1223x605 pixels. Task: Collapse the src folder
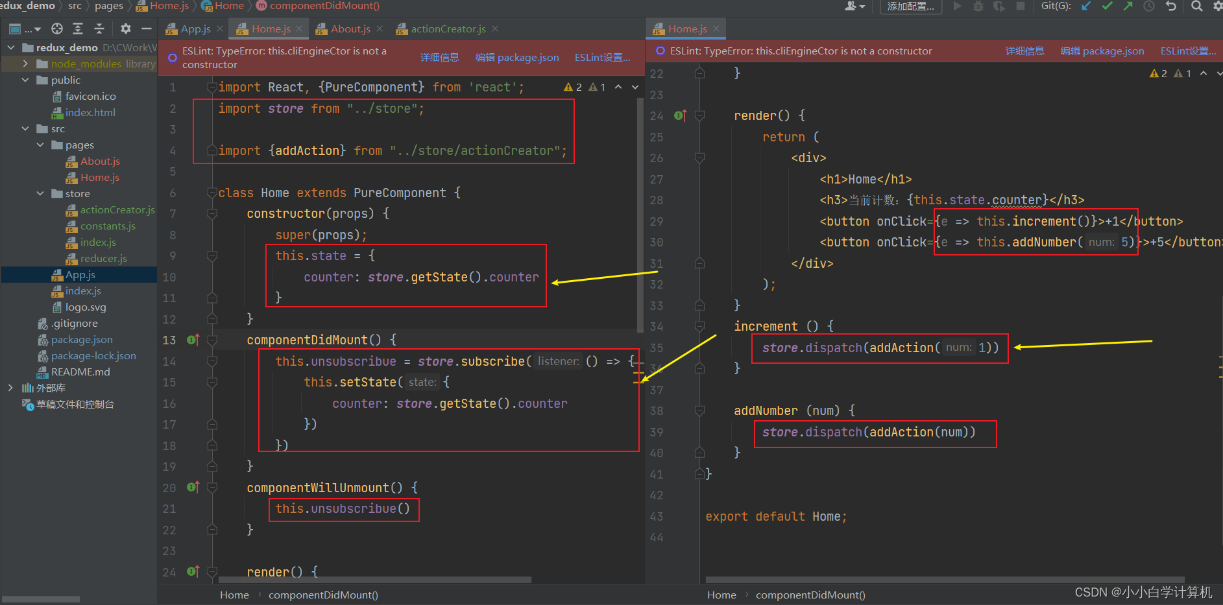(25, 128)
